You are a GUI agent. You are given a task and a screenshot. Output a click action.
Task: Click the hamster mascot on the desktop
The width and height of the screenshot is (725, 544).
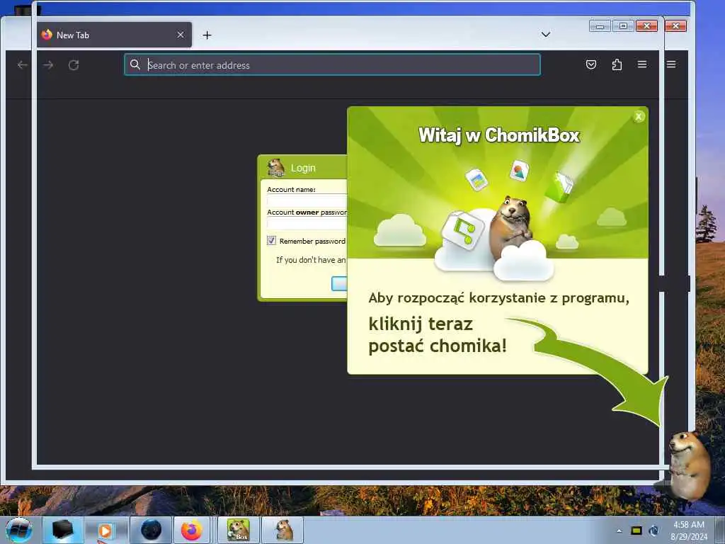click(689, 465)
